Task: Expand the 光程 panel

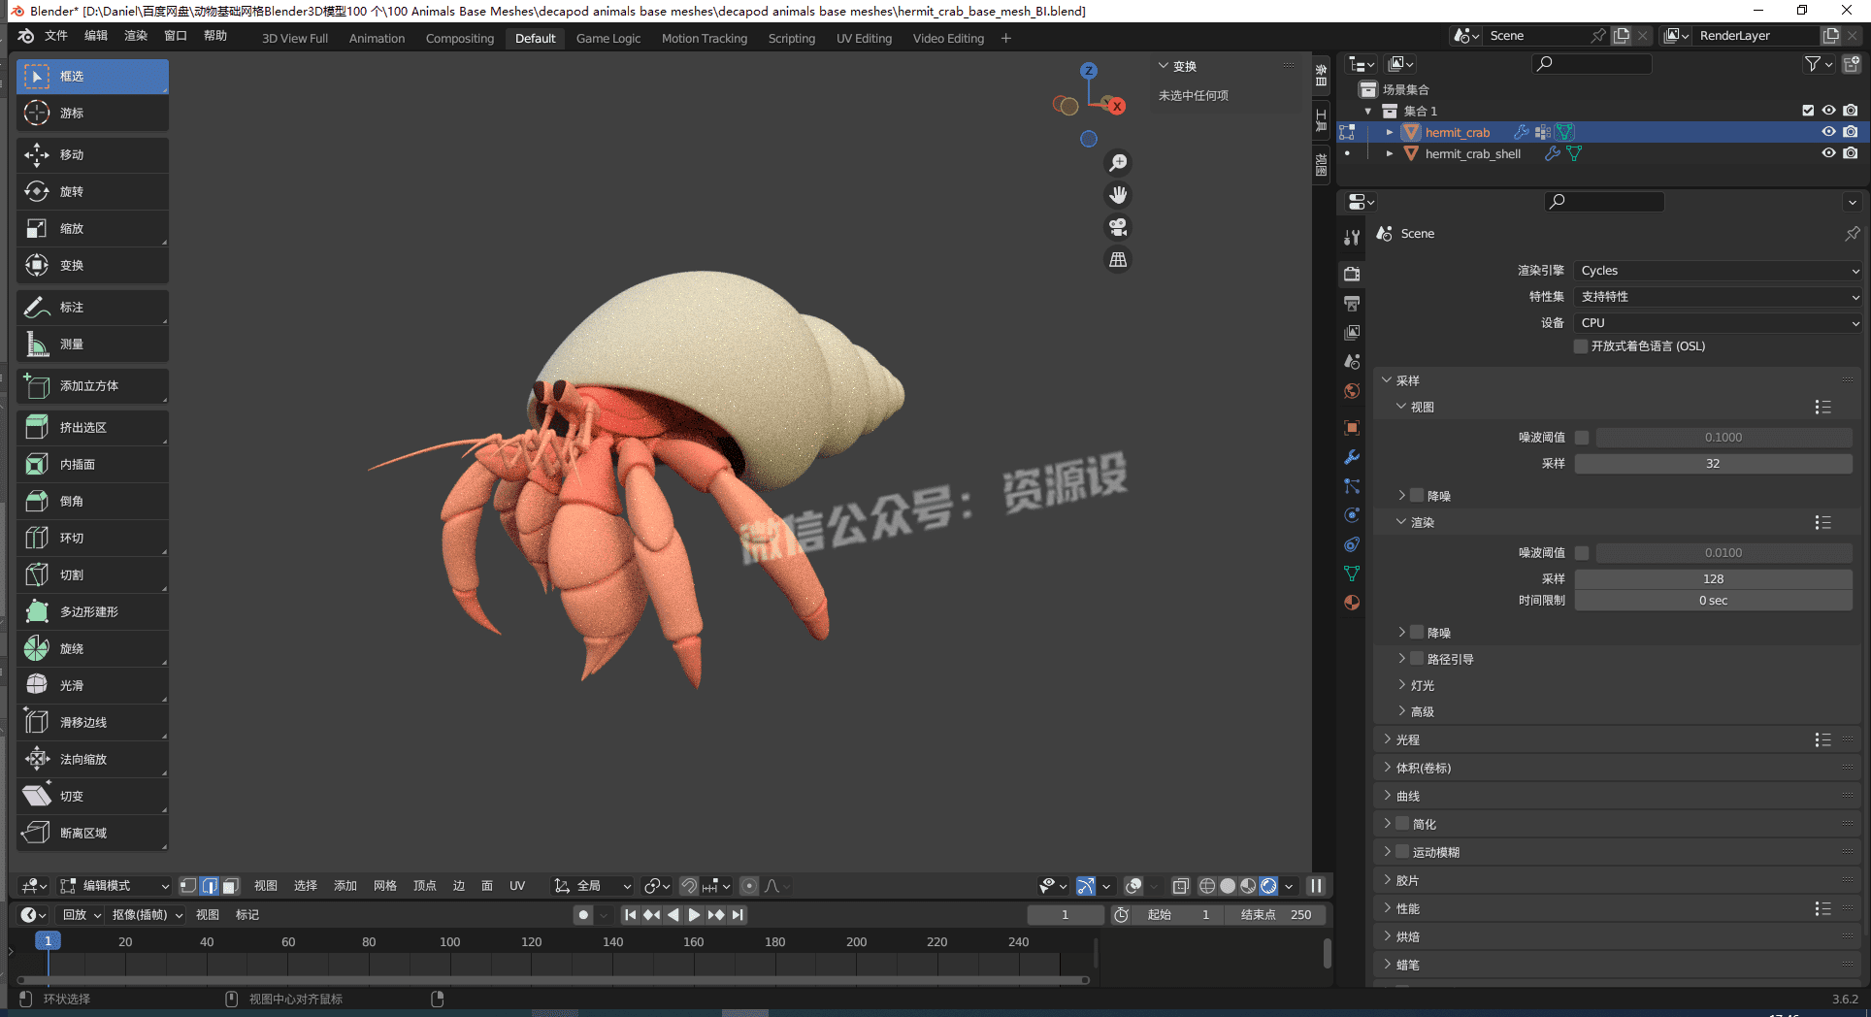Action: tap(1407, 740)
